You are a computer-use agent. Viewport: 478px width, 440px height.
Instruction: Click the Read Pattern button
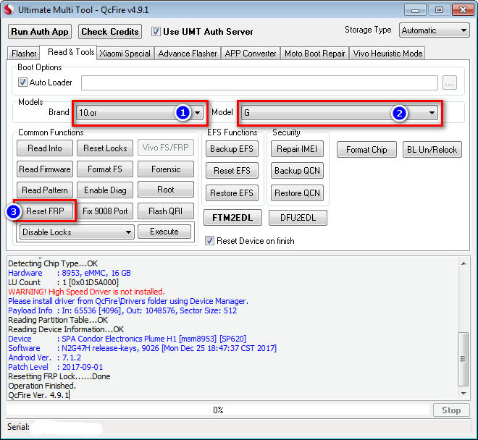point(45,190)
